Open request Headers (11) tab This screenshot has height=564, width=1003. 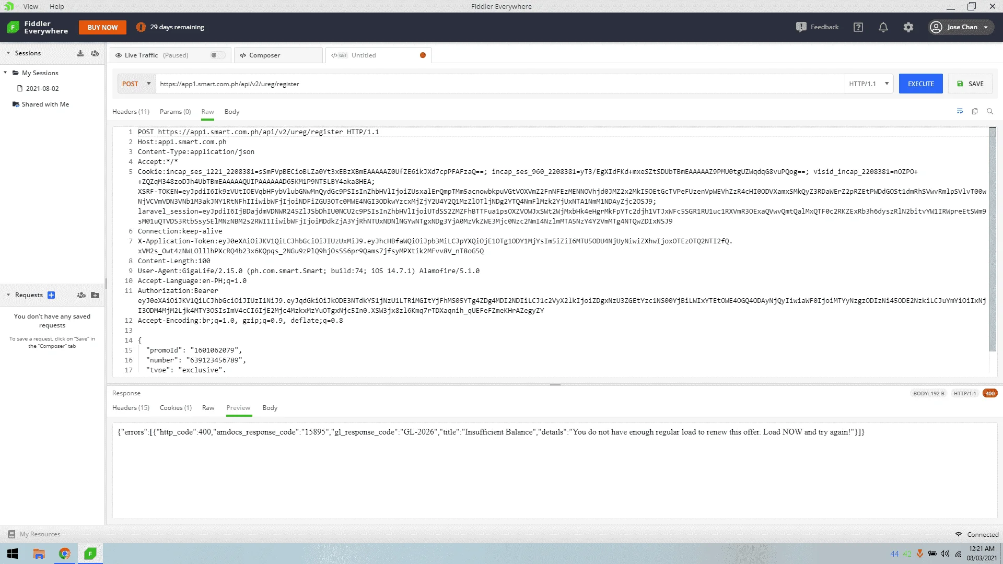[x=131, y=112]
